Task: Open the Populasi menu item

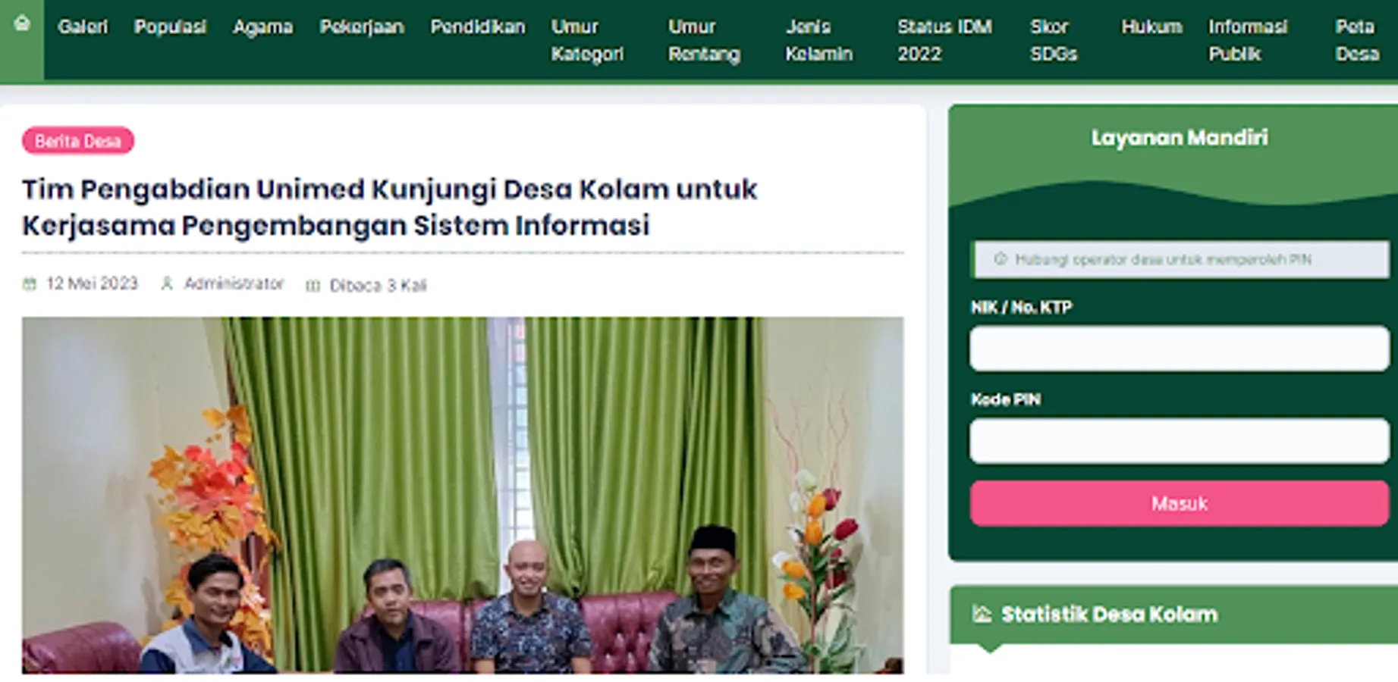Action: click(170, 27)
